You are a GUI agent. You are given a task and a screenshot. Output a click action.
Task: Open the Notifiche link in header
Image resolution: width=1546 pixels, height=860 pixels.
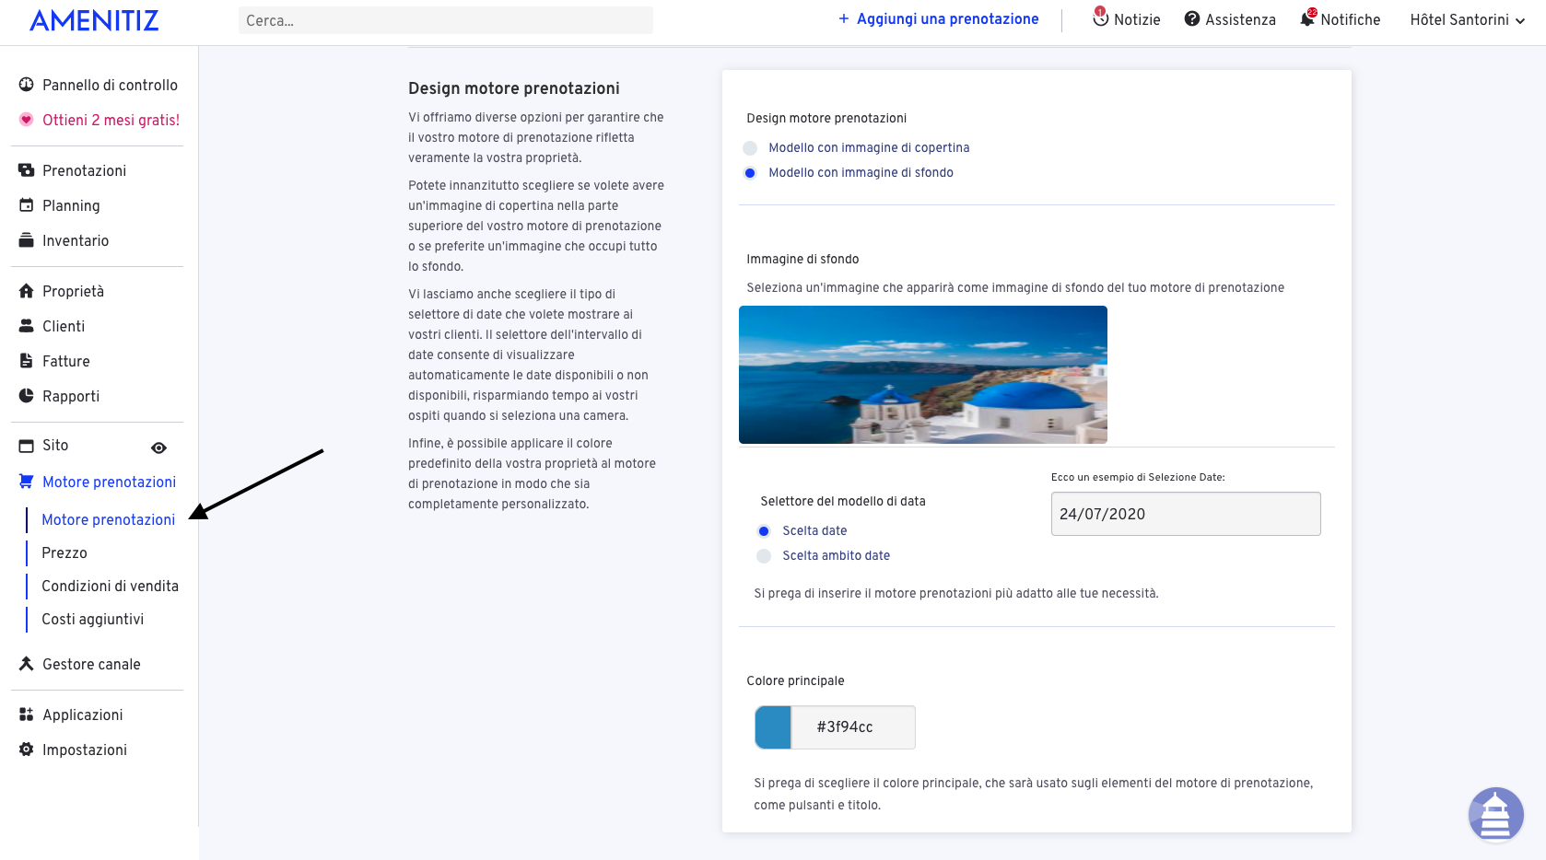click(1350, 19)
